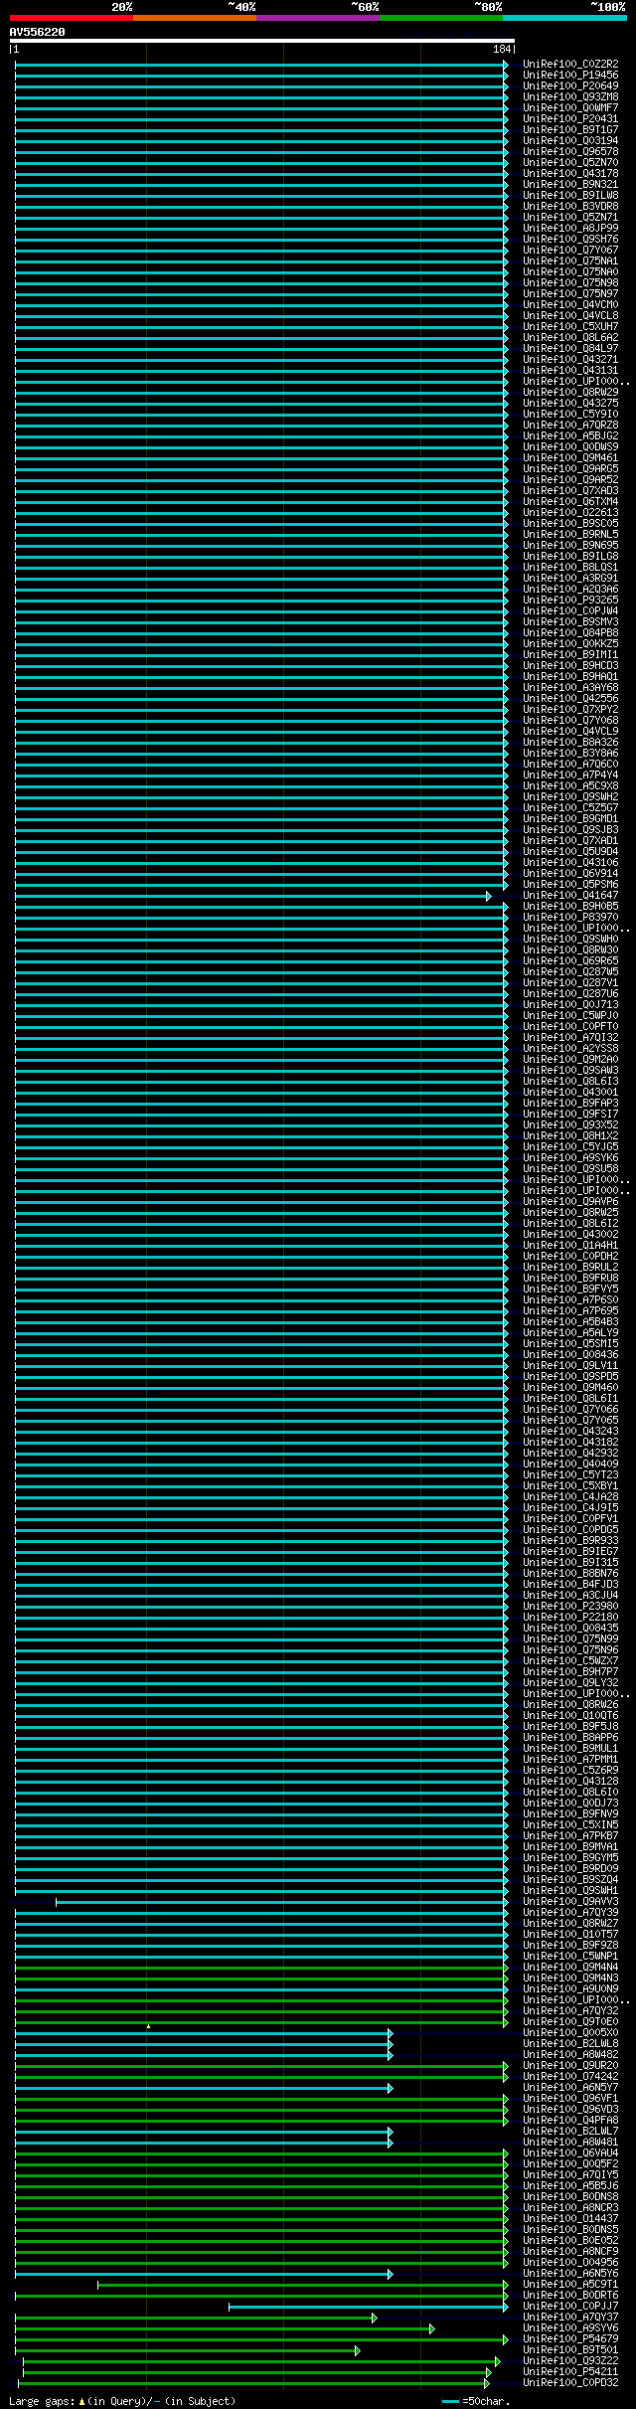Viewport: 636px width, 2409px height.
Task: Click the alignment bar for UniRef100_C0PJJ7
Action: tap(368, 2307)
